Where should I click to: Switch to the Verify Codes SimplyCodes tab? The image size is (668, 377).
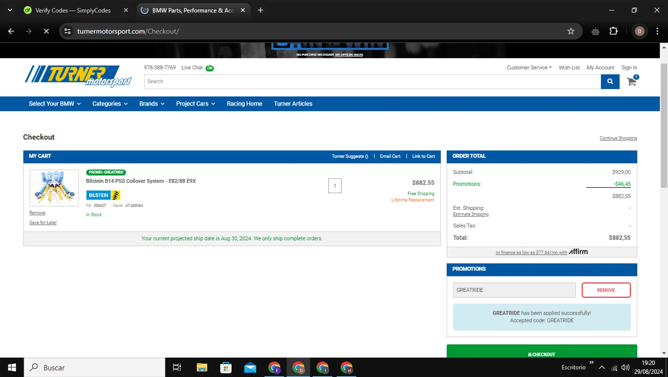point(73,10)
